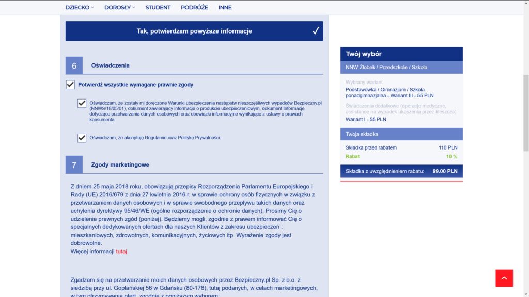529x297 pixels.
Task: Expand the DZIECKO menu chevron
Action: click(x=92, y=7)
